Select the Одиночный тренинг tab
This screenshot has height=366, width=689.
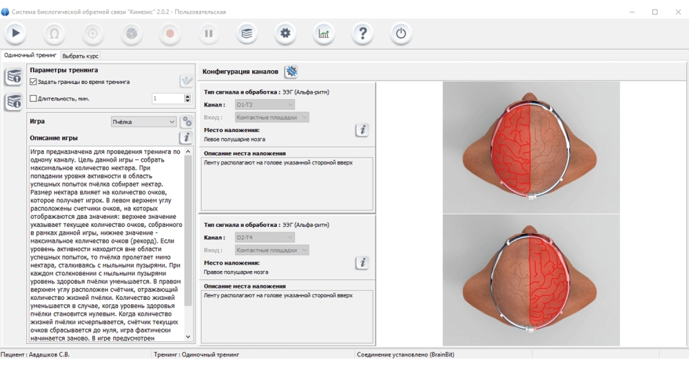point(30,56)
